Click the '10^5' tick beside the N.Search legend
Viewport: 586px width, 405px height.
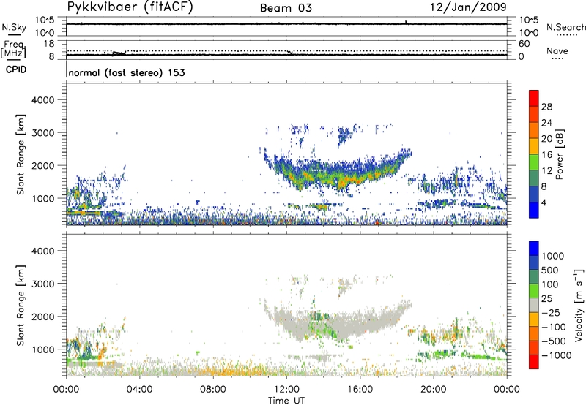click(x=528, y=20)
